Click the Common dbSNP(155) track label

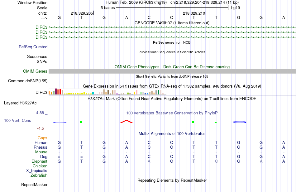tap(28, 81)
